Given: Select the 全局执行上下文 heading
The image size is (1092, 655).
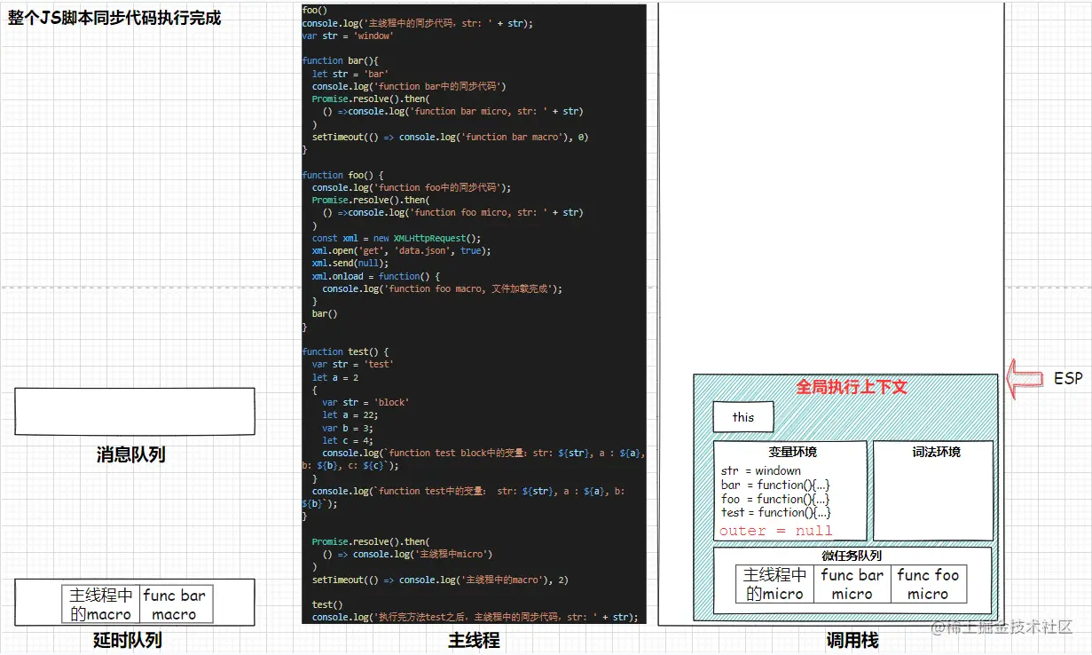Looking at the screenshot, I should 851,387.
